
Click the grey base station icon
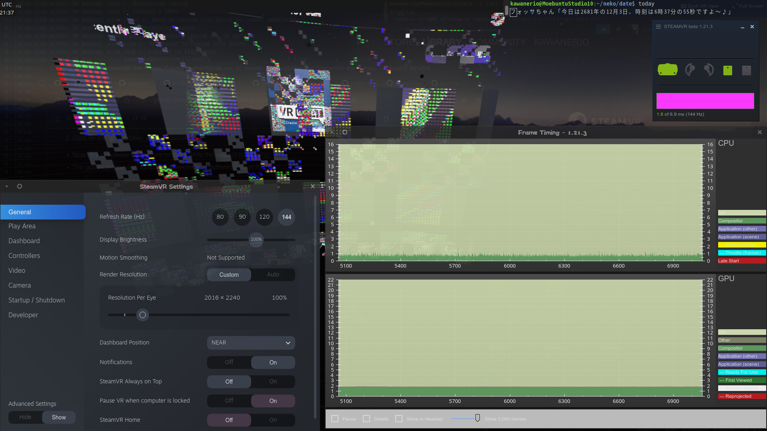click(747, 70)
